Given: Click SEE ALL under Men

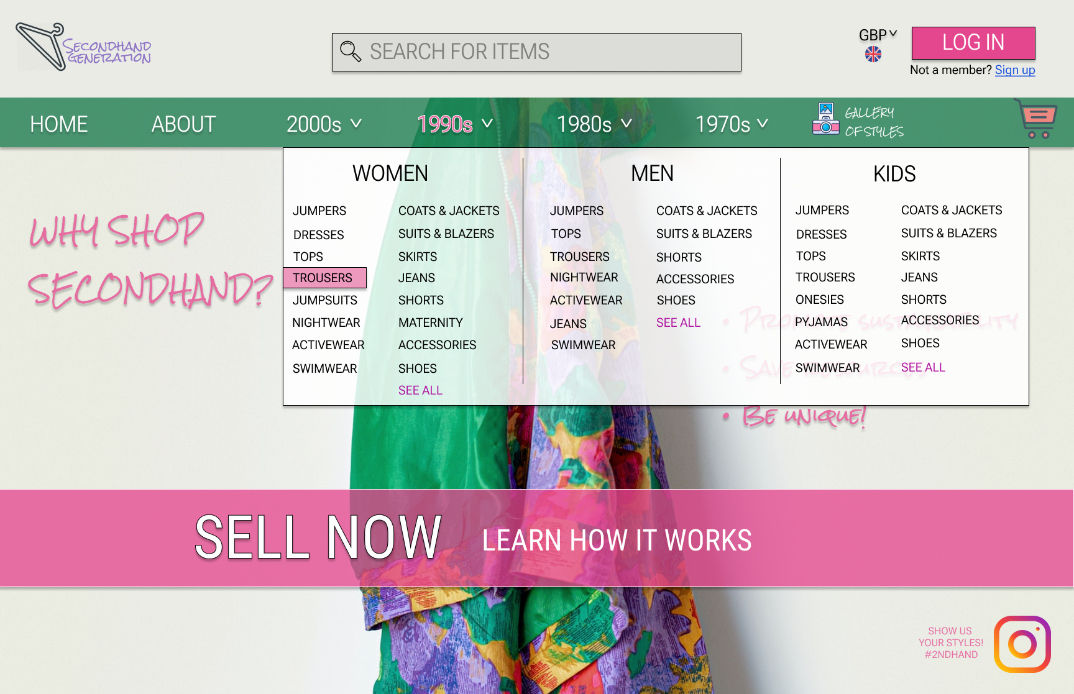Looking at the screenshot, I should (x=678, y=323).
